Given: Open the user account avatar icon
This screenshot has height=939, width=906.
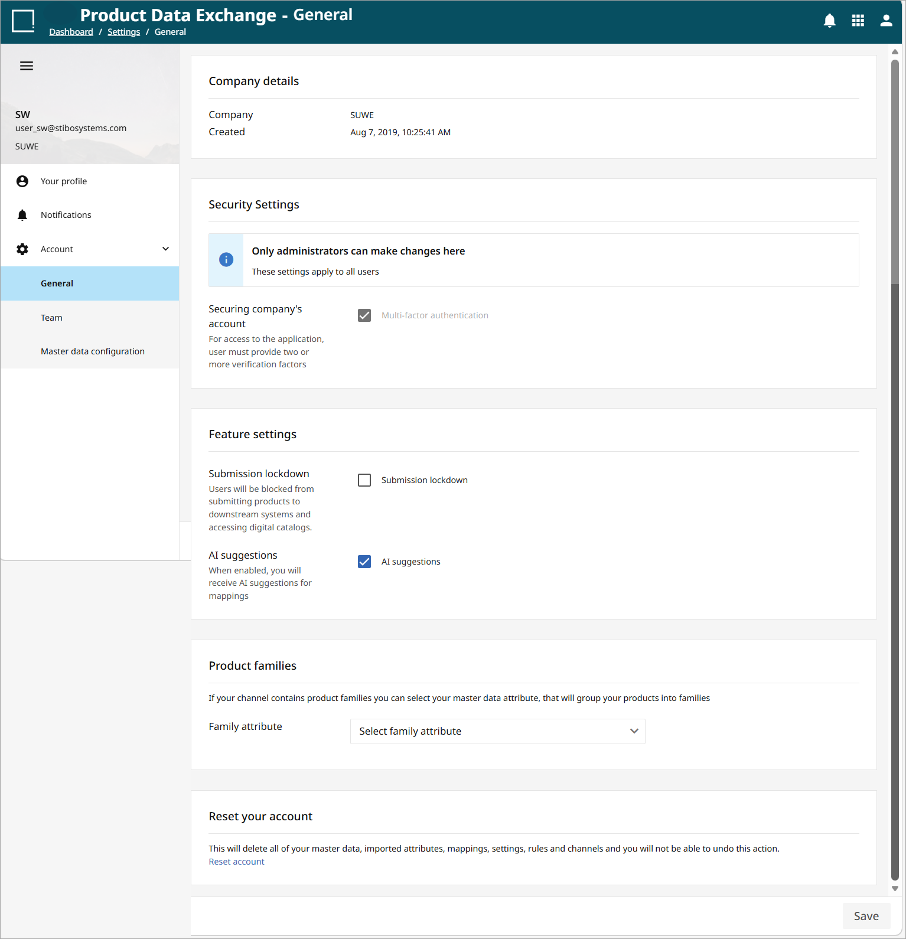Looking at the screenshot, I should pyautogui.click(x=886, y=21).
